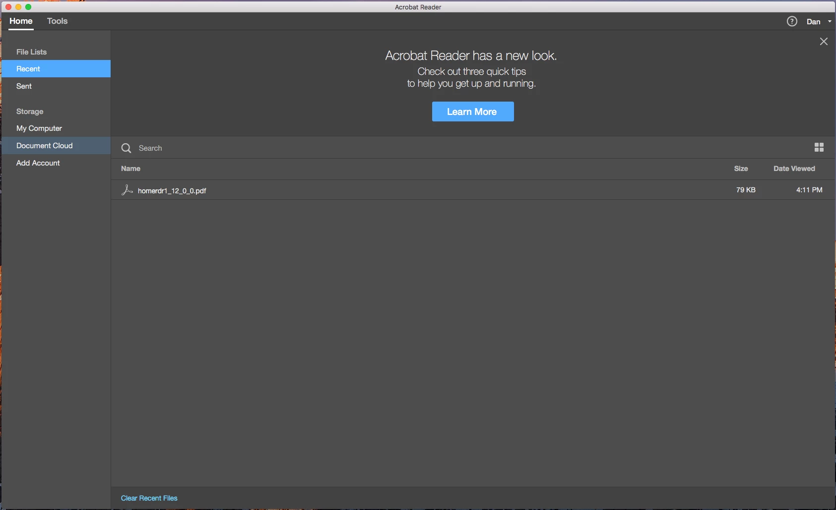
Task: Switch to thumbnail grid view
Action: [x=819, y=148]
